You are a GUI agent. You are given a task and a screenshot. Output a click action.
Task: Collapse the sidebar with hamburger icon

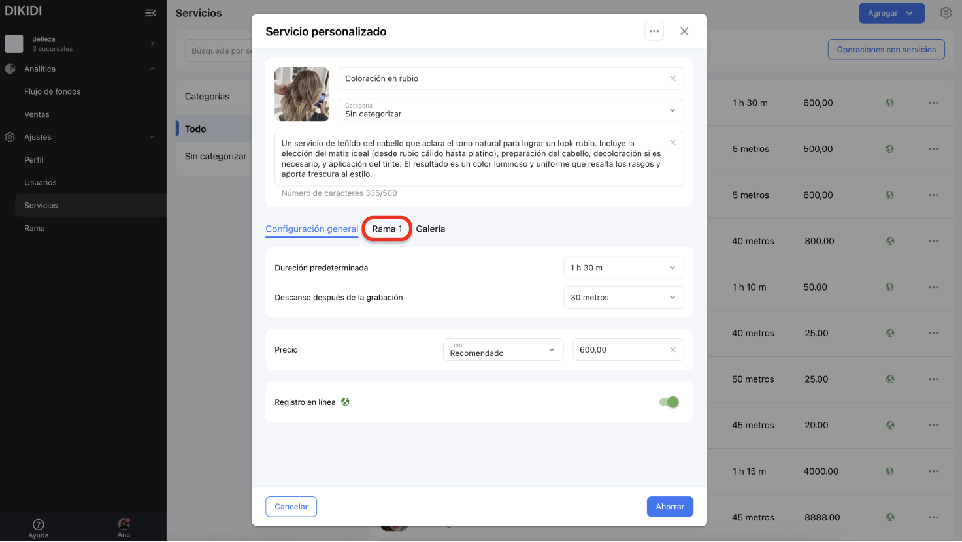(150, 13)
